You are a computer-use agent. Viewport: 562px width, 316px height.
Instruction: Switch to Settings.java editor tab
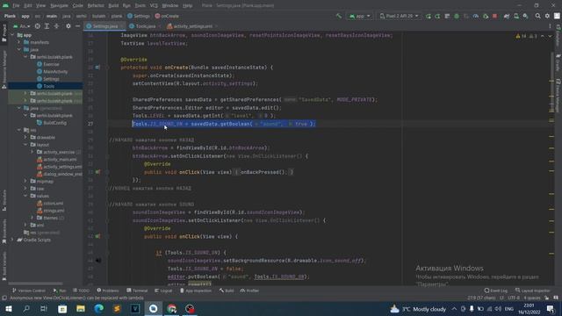coord(104,26)
